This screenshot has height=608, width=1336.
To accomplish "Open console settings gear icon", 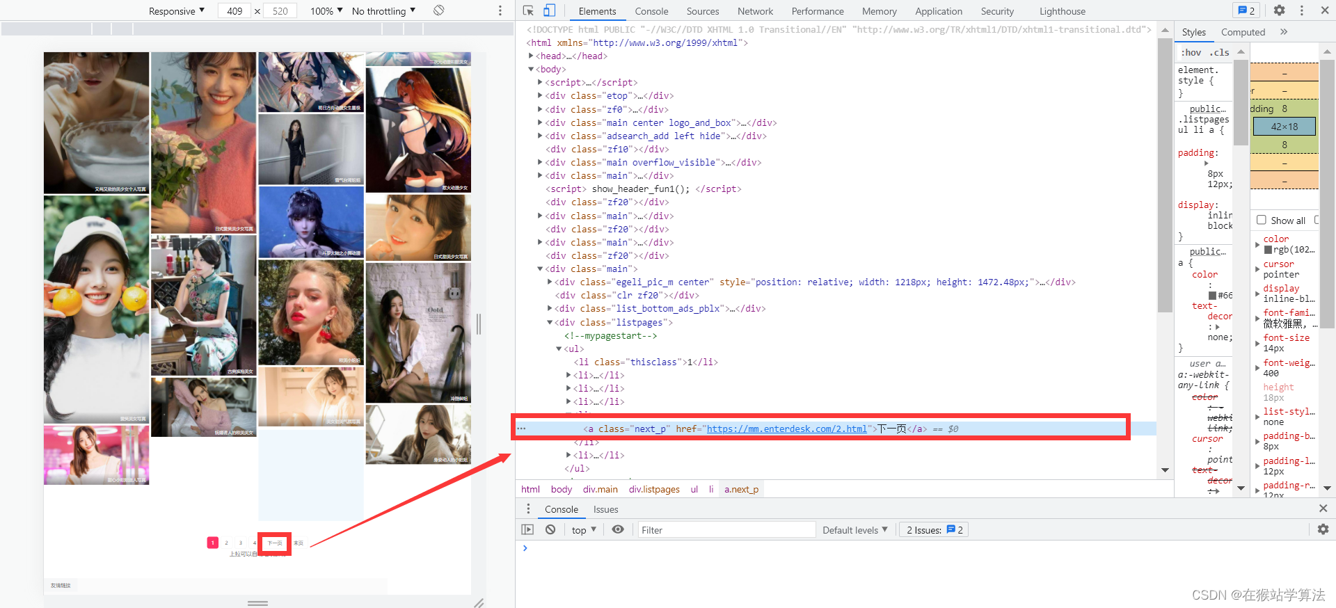I will click(x=1323, y=529).
